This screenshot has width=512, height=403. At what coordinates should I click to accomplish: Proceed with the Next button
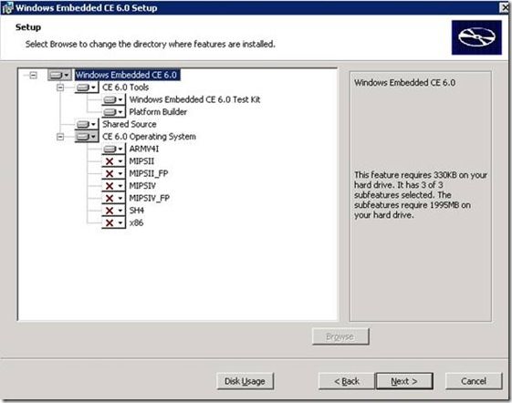pyautogui.click(x=404, y=381)
